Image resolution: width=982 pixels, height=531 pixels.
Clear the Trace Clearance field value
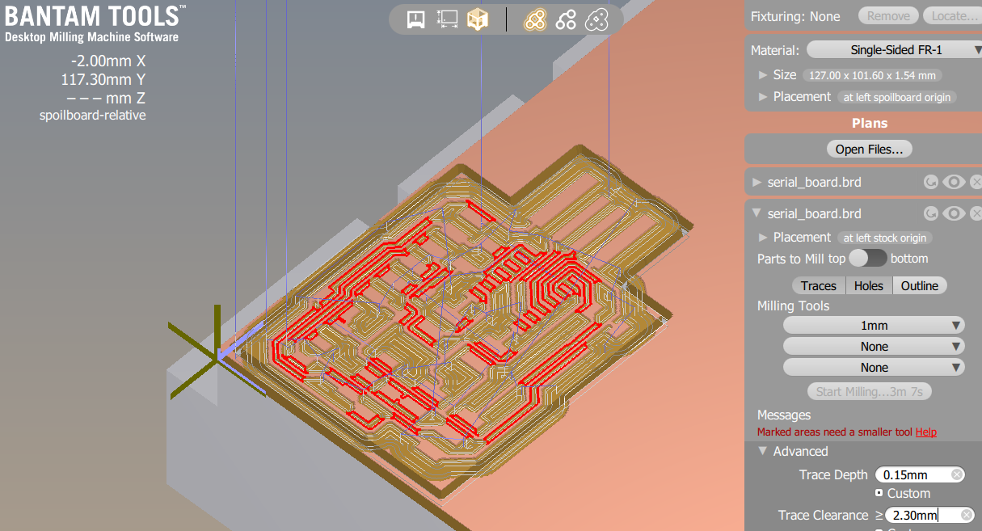967,515
